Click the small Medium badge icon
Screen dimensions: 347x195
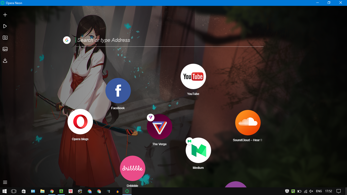(x=190, y=141)
